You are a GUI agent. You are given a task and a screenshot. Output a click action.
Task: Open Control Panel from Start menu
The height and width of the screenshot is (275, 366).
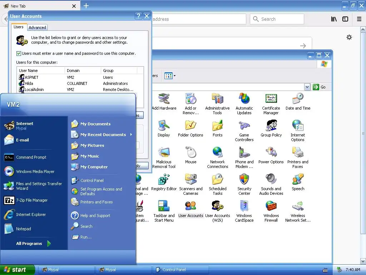click(87, 180)
